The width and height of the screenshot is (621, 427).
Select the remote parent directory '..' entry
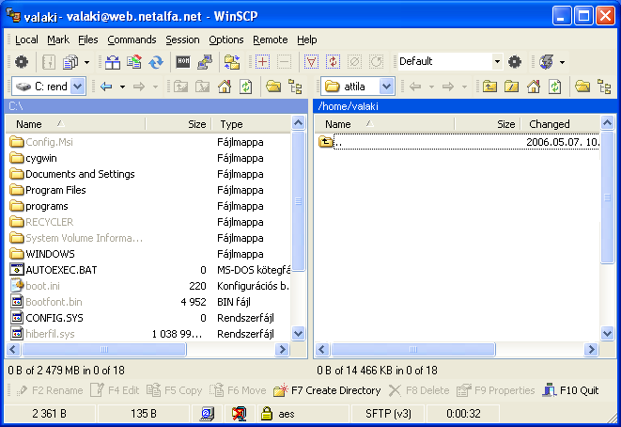click(x=458, y=142)
